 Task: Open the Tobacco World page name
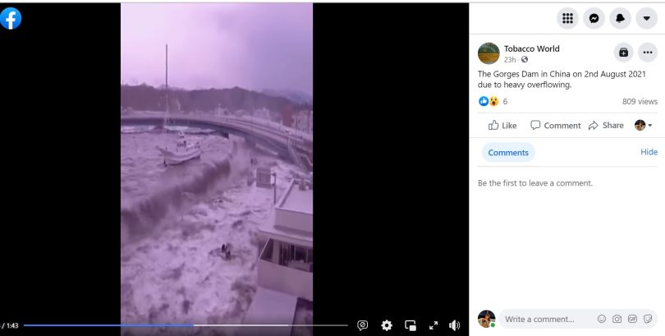(531, 48)
